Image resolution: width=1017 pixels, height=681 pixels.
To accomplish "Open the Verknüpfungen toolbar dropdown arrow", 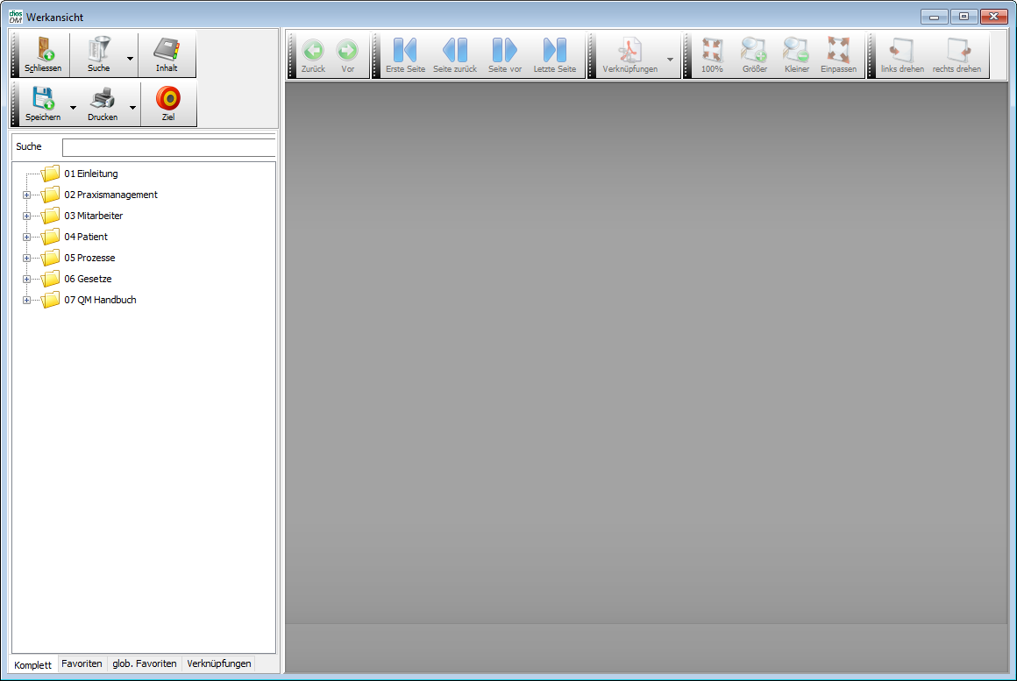I will point(671,59).
